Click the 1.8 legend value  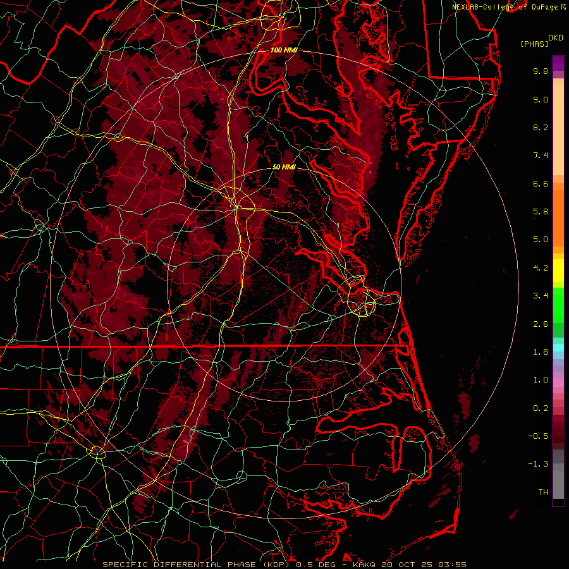point(541,352)
